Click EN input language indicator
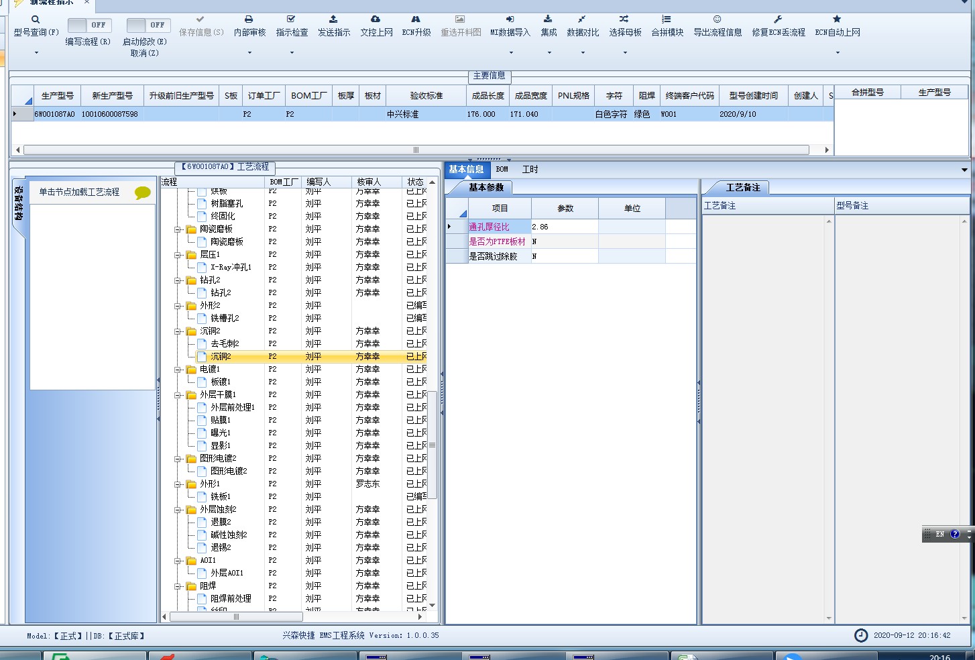 point(939,534)
